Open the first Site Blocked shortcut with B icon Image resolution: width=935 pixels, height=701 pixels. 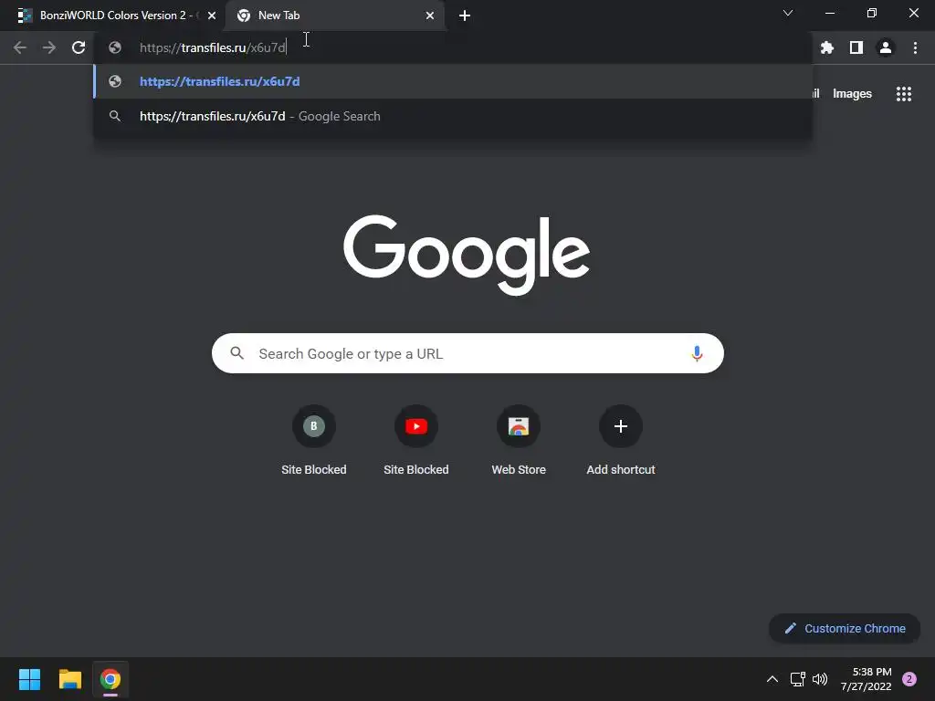click(x=314, y=426)
